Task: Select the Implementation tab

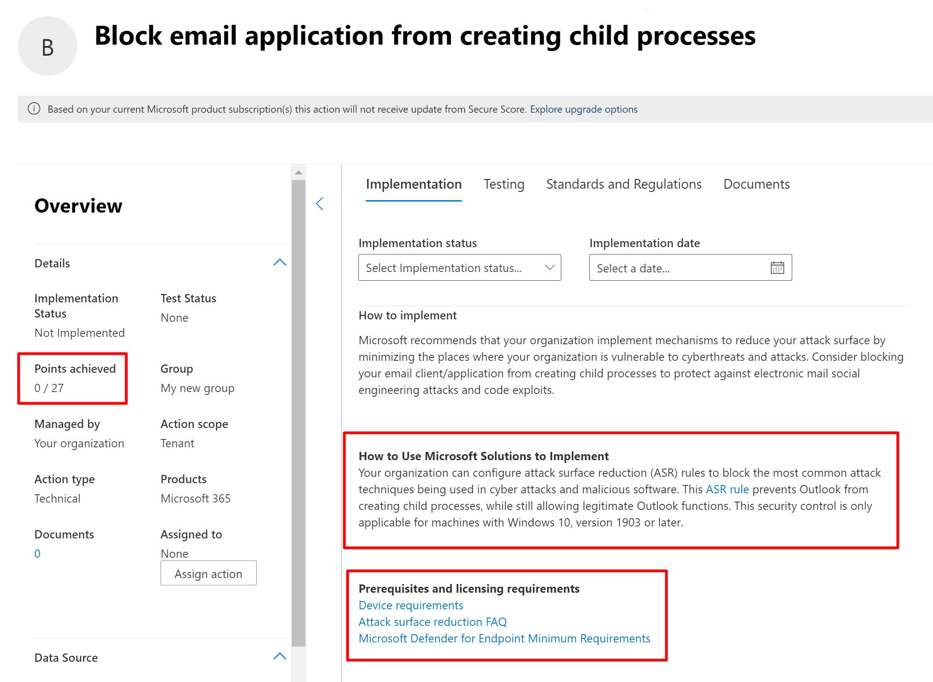Action: coord(413,184)
